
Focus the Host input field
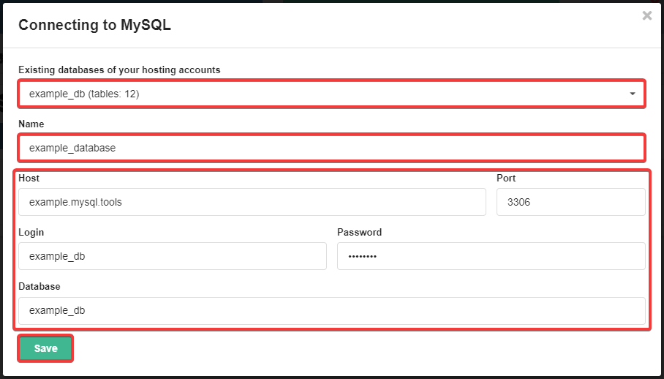252,202
